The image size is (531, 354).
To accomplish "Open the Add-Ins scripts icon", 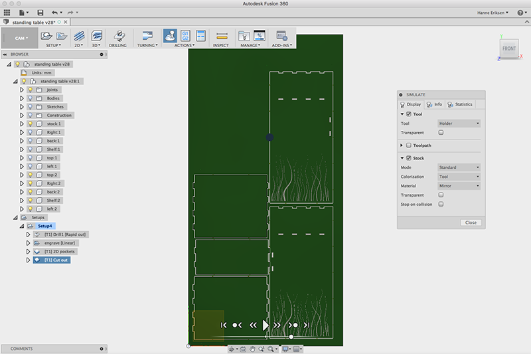I will 281,36.
